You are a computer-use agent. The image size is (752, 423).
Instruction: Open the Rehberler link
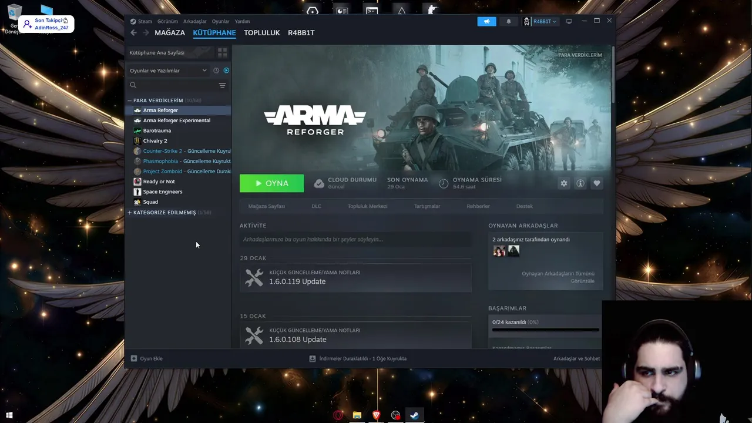click(478, 206)
